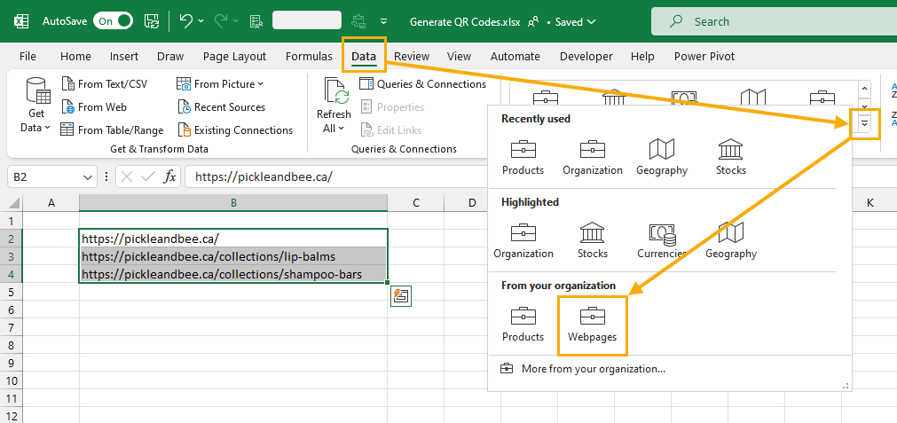Expand the data types gallery More button

[x=865, y=123]
